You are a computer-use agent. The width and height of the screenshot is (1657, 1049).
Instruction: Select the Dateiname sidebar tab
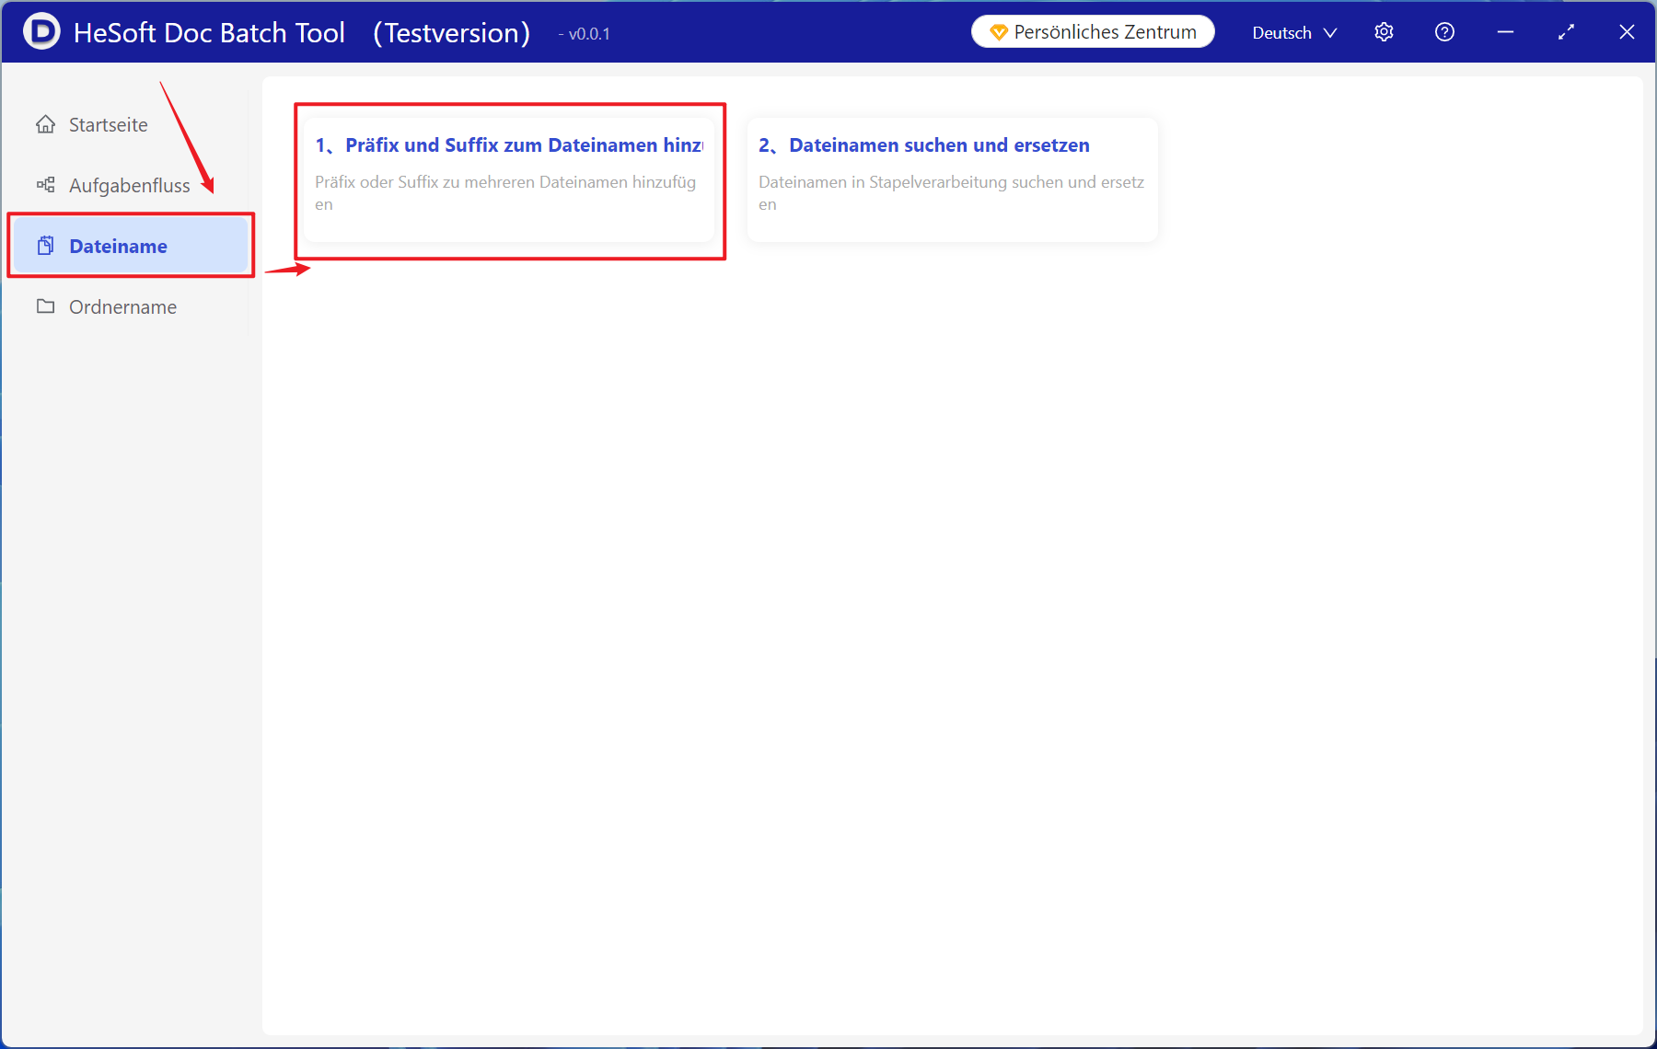click(118, 246)
